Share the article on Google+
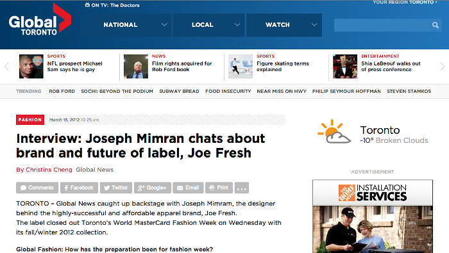Viewport: 449px width, 253px height. 153,188
